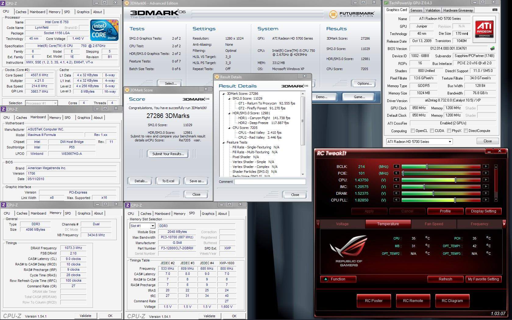Viewport: 512px width, 320px height.
Task: Click the To Excel button
Action: (x=168, y=181)
